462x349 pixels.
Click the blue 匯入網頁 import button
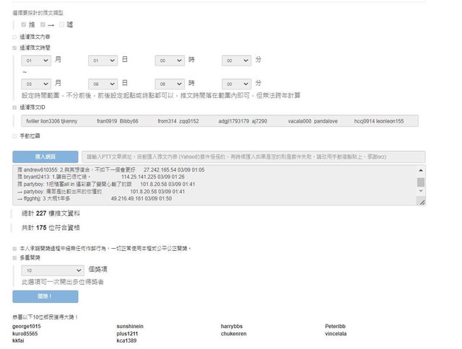(x=45, y=156)
